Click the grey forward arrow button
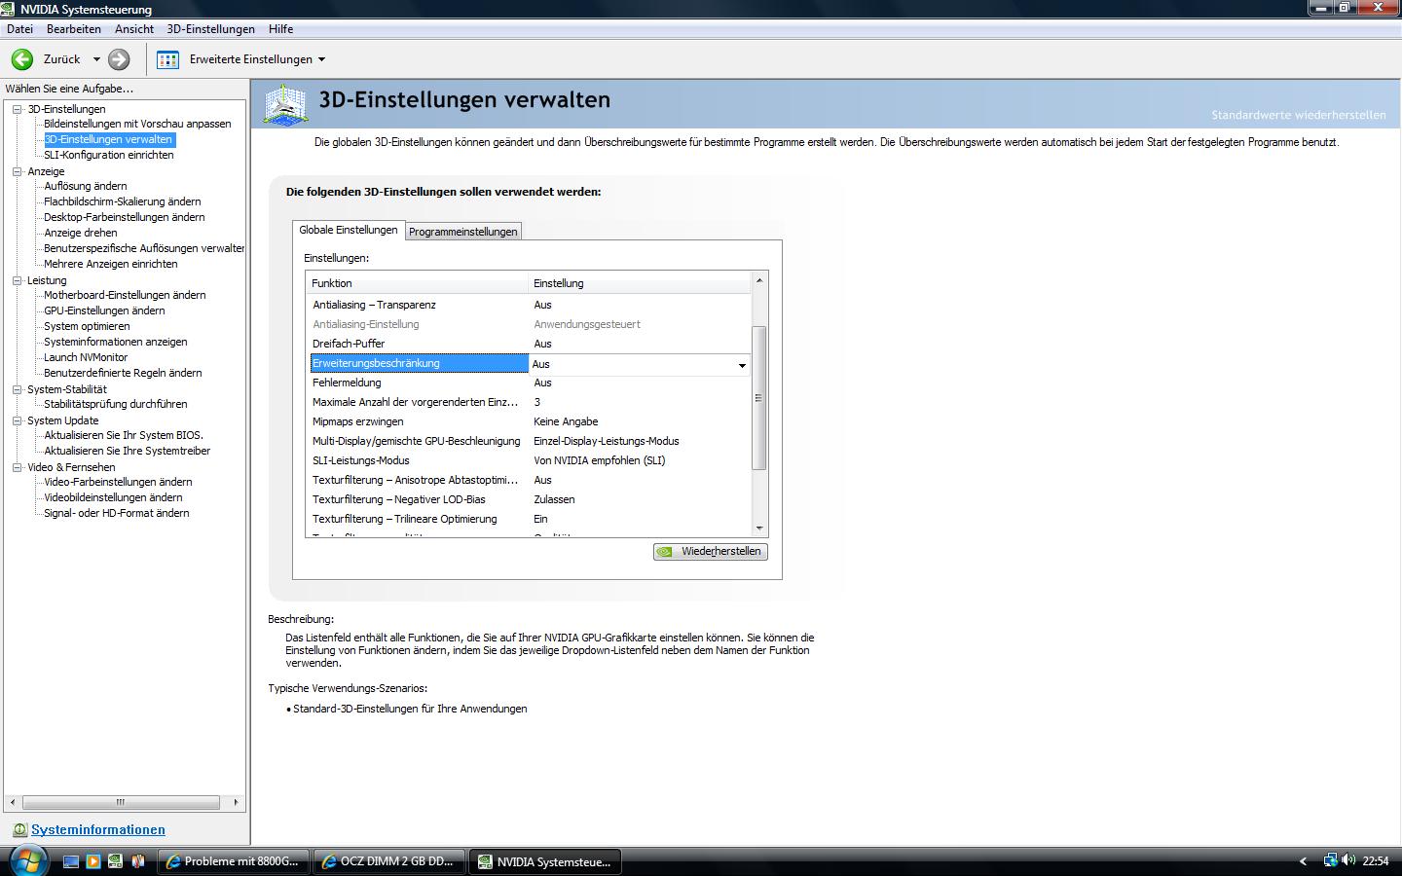Screen dimensions: 1402x876 click(x=119, y=59)
